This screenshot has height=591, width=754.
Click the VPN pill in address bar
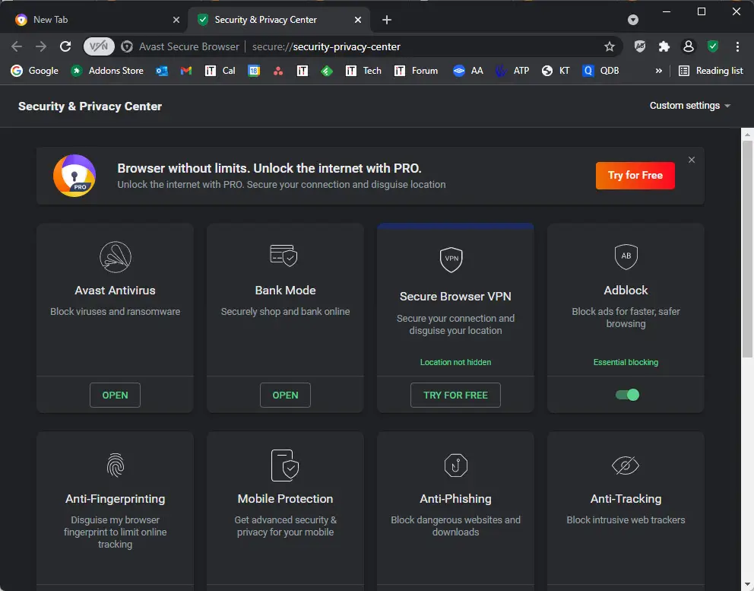pyautogui.click(x=99, y=46)
